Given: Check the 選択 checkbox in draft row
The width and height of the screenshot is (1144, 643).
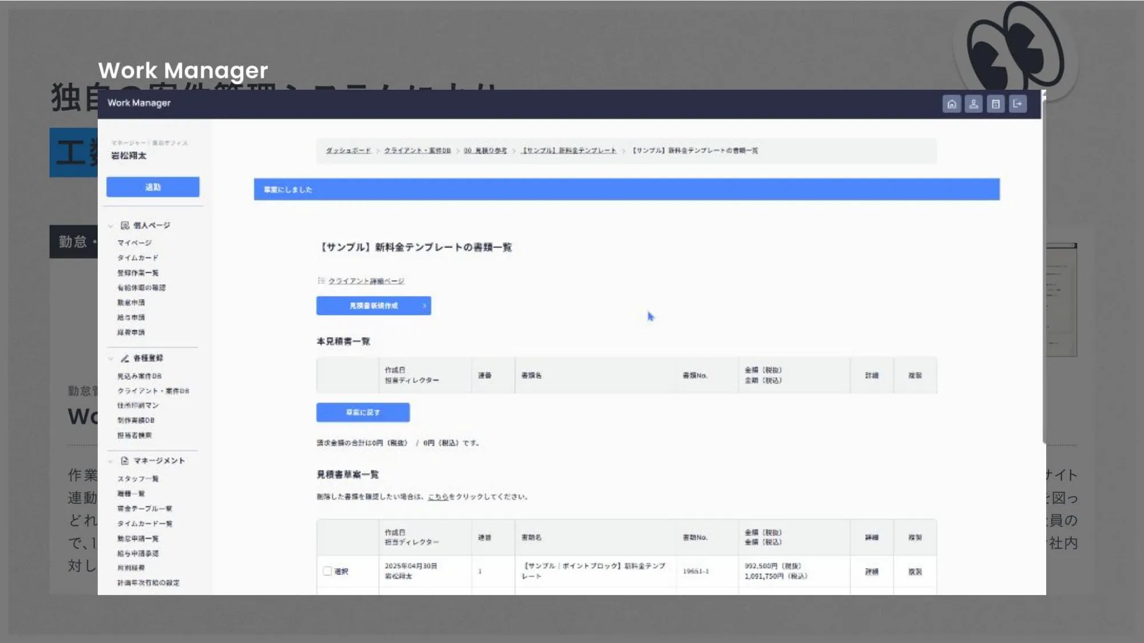Looking at the screenshot, I should [x=327, y=571].
